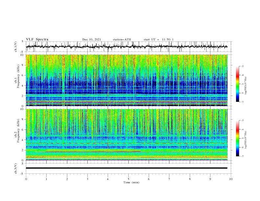Click the "-7" label on ch.1 colorbar
The image size is (260, 201).
click(x=242, y=102)
